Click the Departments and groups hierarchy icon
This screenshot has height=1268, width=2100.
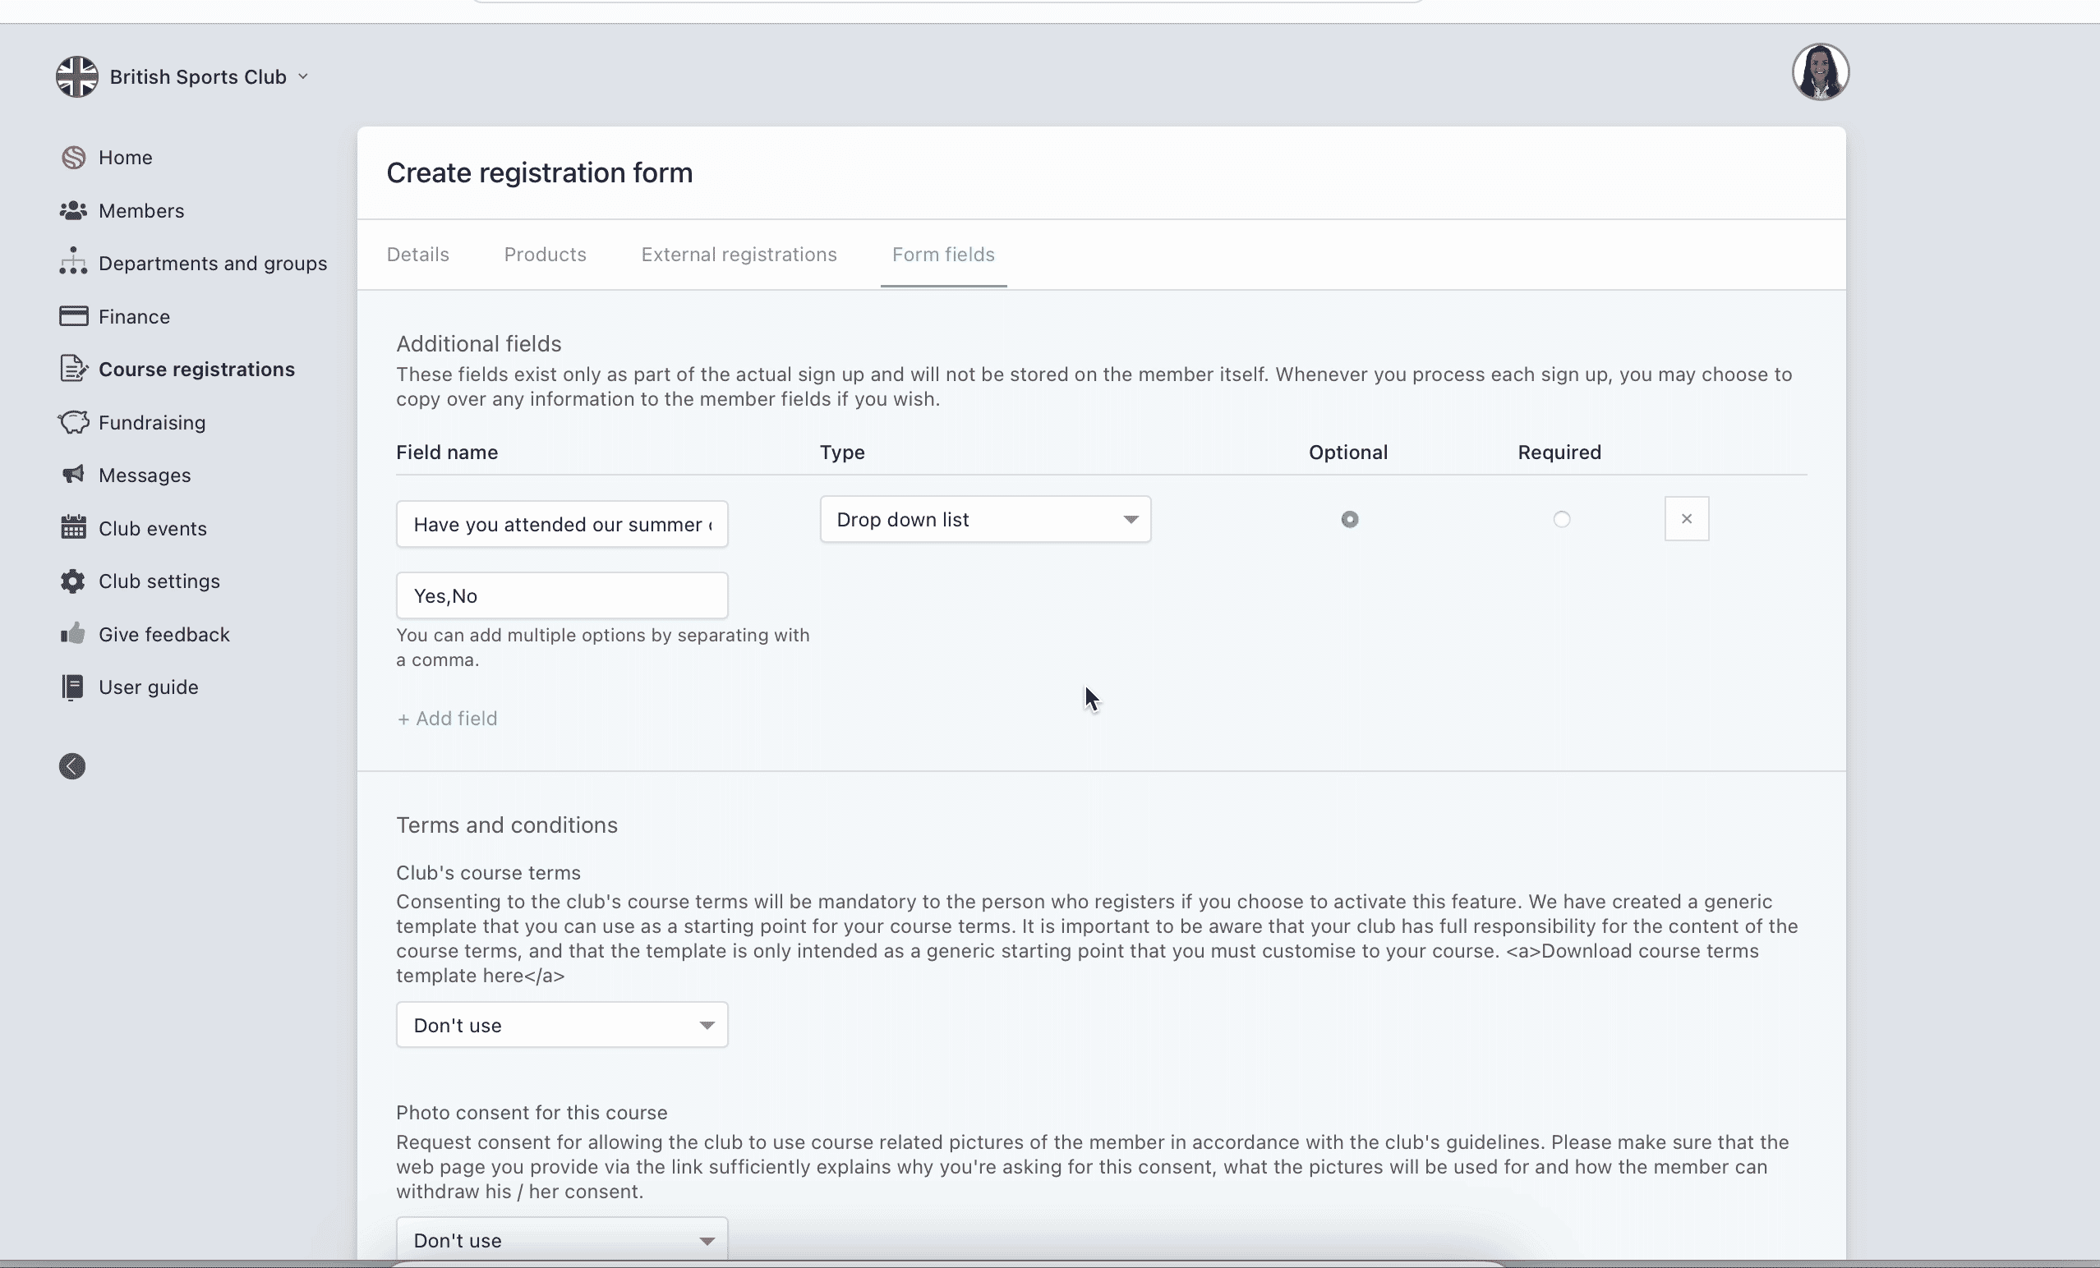click(73, 263)
